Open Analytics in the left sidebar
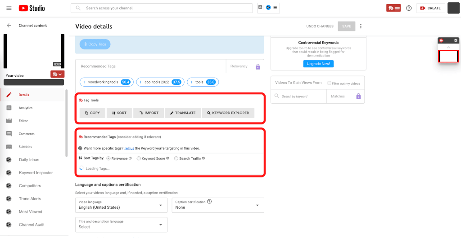The image size is (461, 238). (26, 108)
